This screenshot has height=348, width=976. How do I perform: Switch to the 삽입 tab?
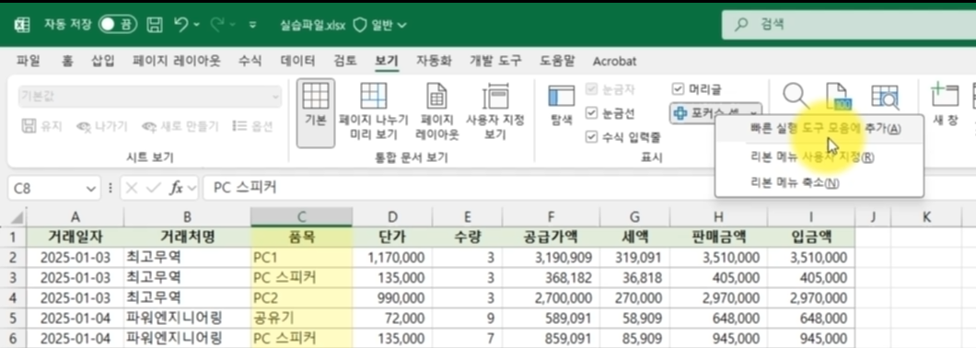pos(103,61)
